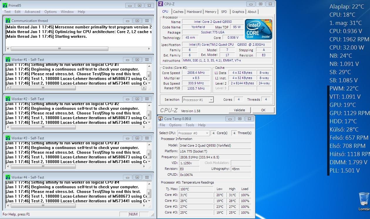Switch to the About tab in CPU-Z

coord(252,12)
